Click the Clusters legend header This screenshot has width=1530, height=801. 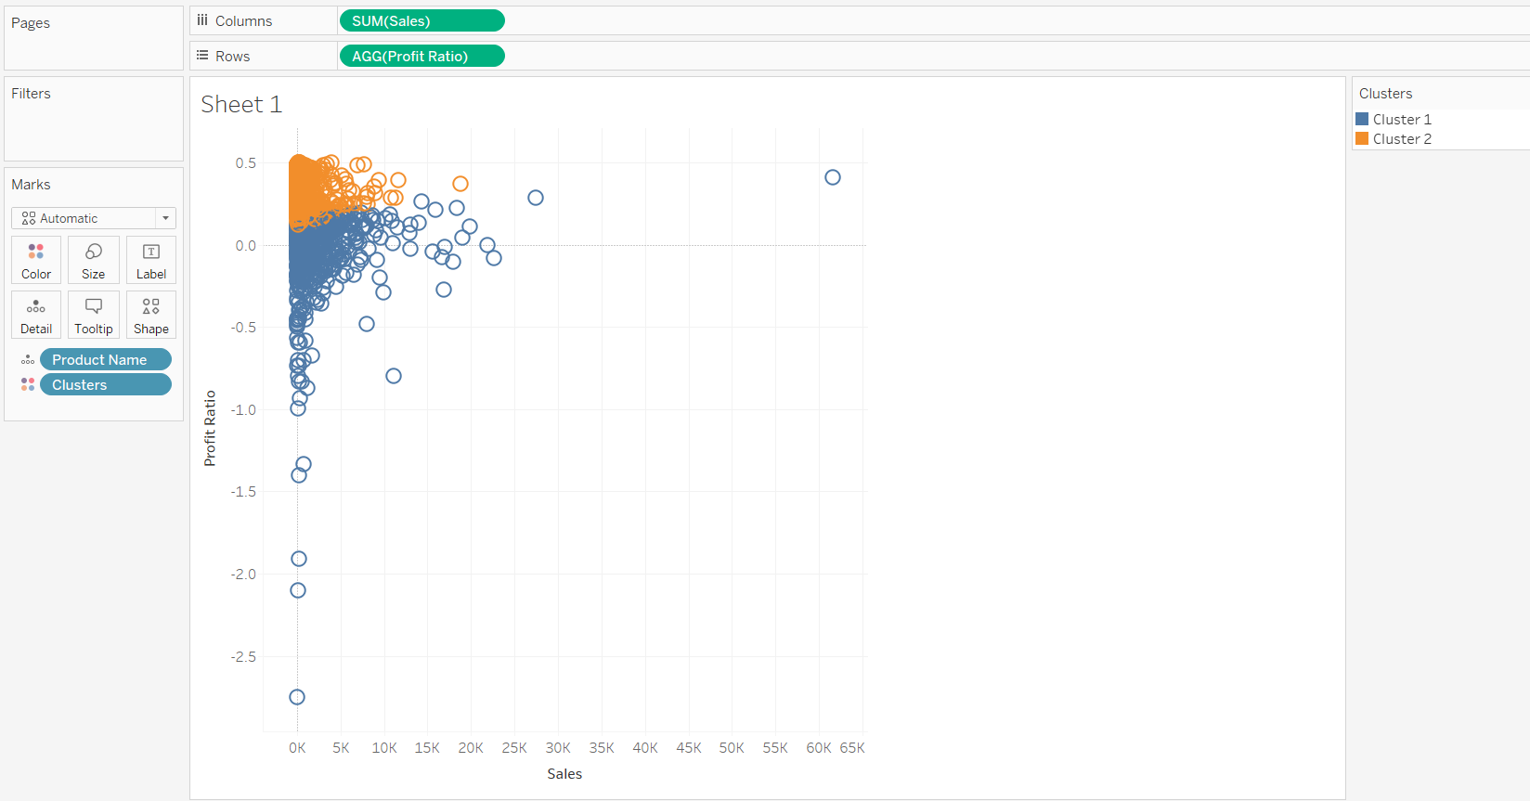pos(1385,94)
